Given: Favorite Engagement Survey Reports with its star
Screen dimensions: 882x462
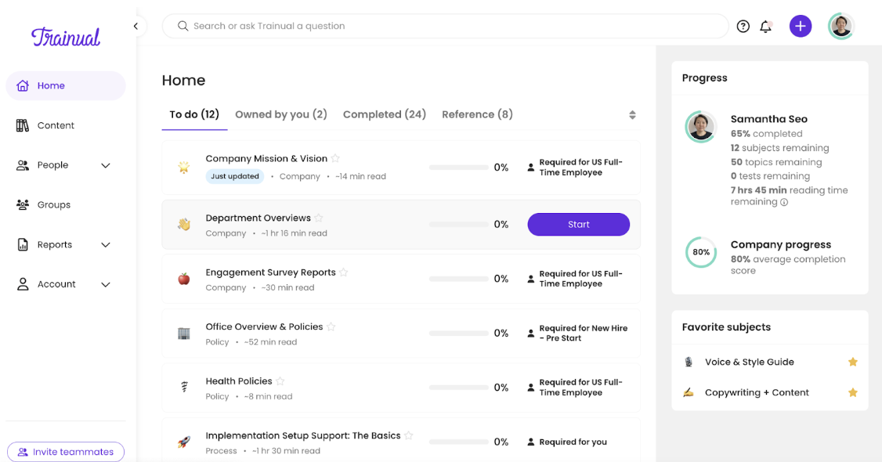Looking at the screenshot, I should tap(344, 273).
